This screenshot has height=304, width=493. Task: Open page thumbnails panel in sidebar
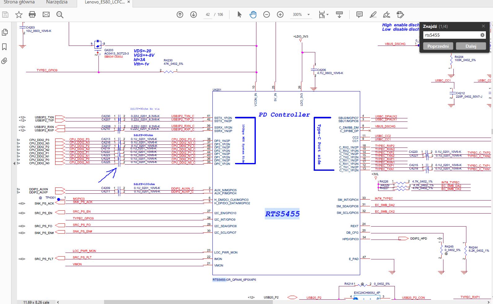pos(5,32)
